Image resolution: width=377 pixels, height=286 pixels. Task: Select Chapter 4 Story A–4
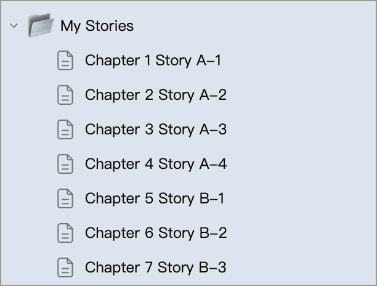pyautogui.click(x=156, y=164)
